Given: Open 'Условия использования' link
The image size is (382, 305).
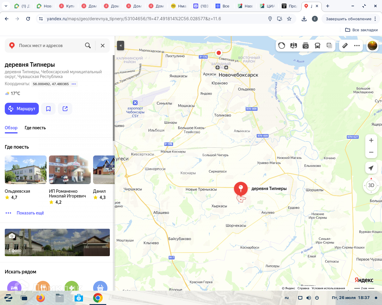Looking at the screenshot, I should click(328, 288).
